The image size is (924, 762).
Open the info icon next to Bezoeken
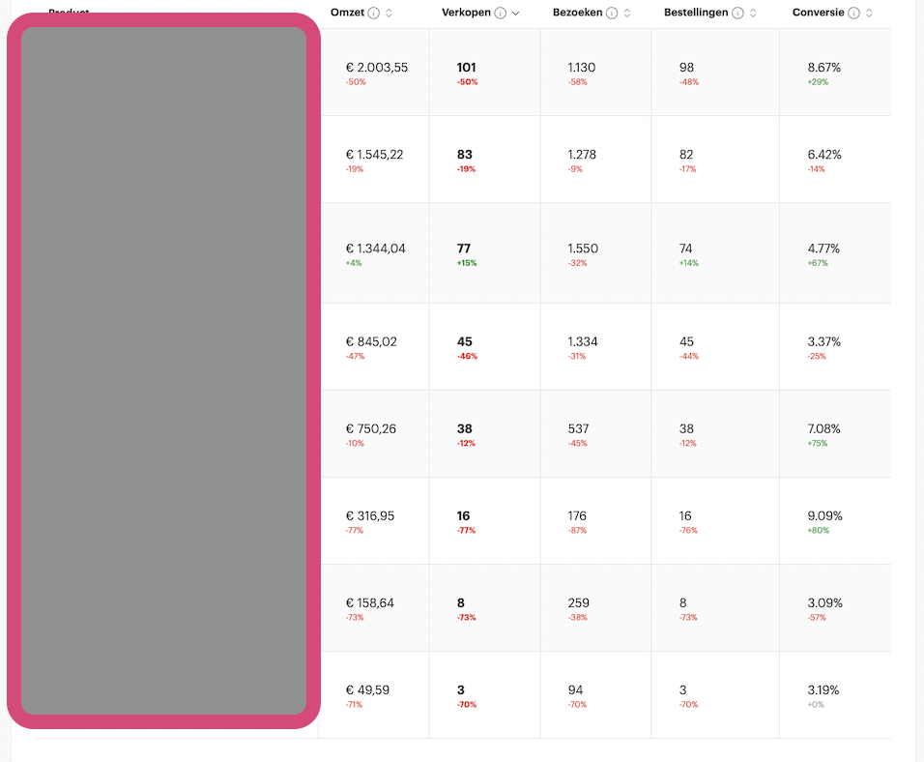612,13
